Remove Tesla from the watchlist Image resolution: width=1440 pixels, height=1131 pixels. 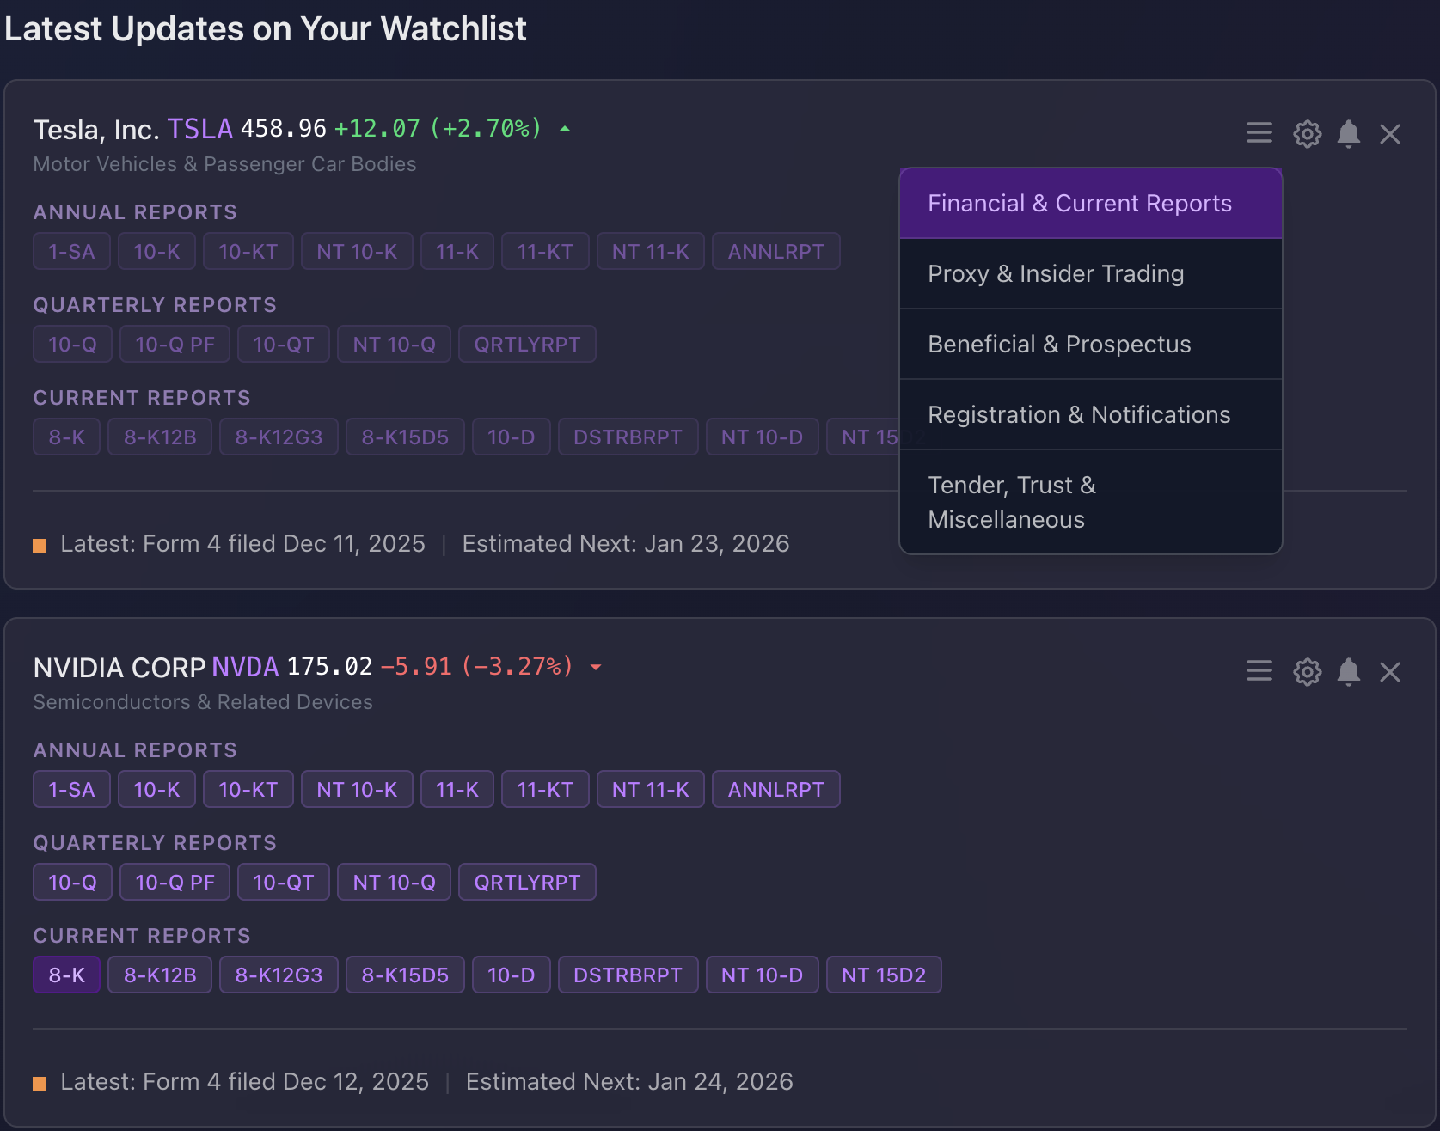[x=1390, y=133]
